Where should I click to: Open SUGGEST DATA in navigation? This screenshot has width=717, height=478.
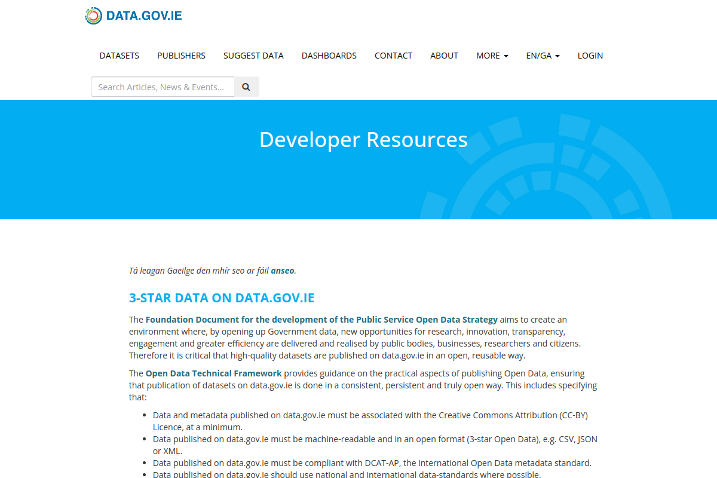pyautogui.click(x=253, y=56)
